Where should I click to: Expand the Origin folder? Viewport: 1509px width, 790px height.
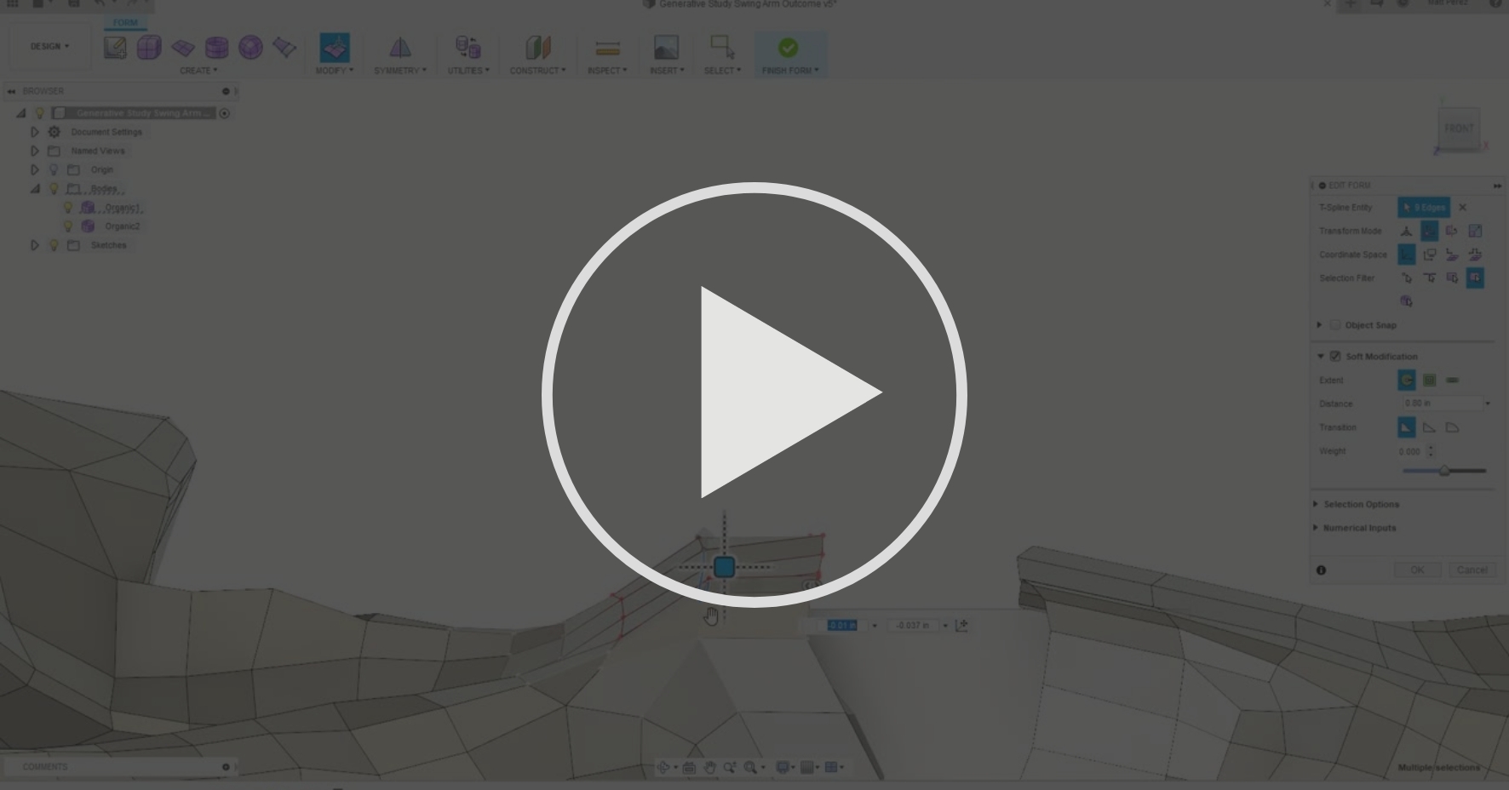pyautogui.click(x=35, y=169)
